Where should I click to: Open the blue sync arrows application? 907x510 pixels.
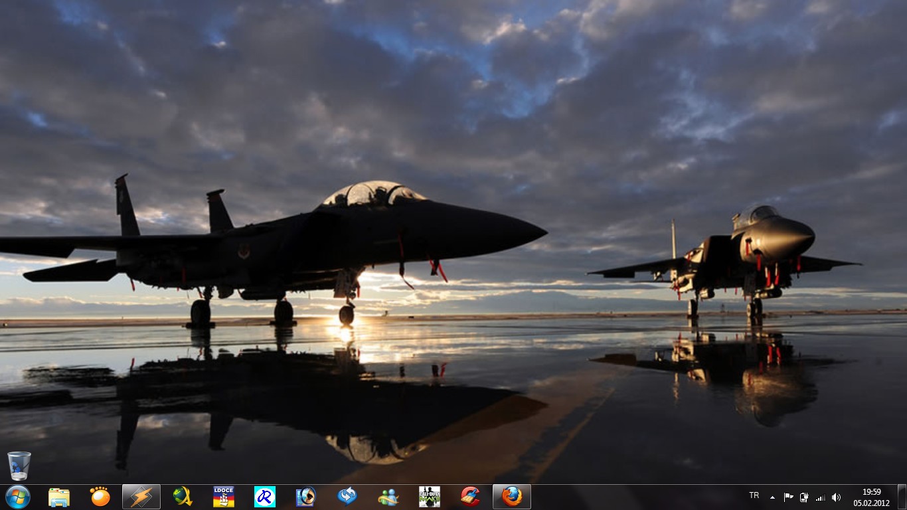(347, 497)
